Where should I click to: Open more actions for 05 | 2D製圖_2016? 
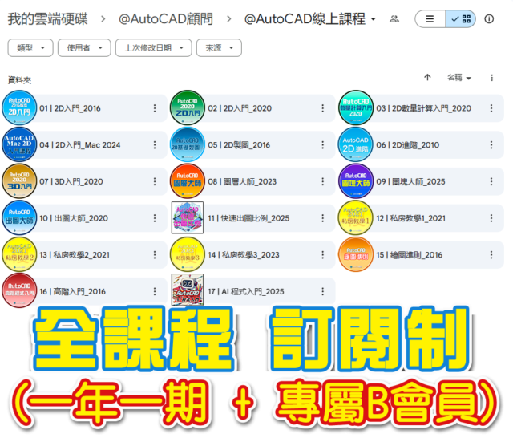point(323,145)
